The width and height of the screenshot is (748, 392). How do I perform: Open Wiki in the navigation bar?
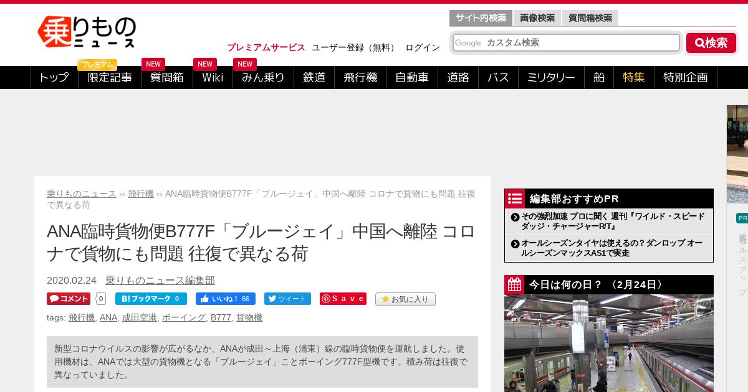click(x=213, y=77)
